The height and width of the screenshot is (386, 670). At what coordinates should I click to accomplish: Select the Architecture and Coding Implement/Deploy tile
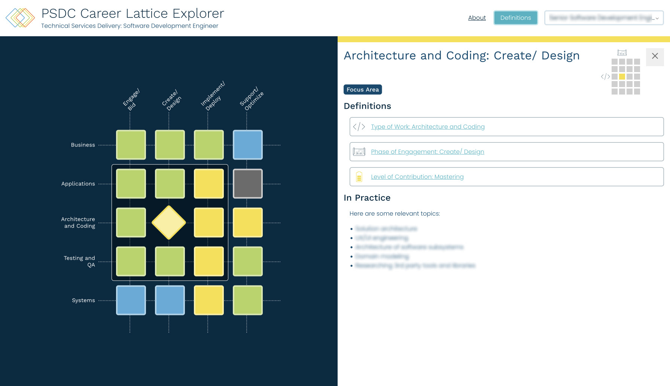[209, 223]
